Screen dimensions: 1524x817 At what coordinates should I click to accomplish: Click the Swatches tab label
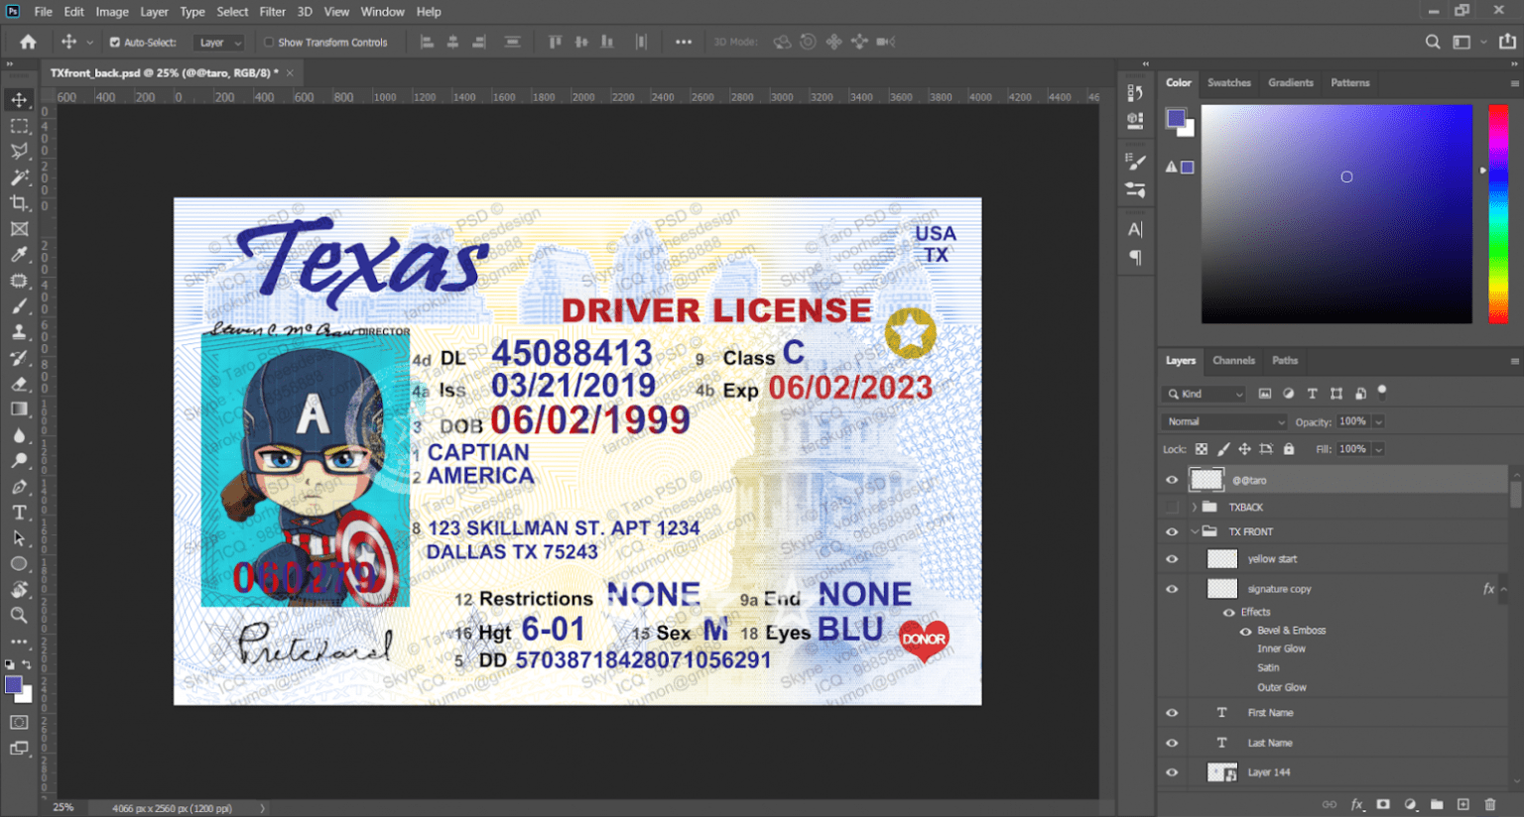click(1229, 82)
